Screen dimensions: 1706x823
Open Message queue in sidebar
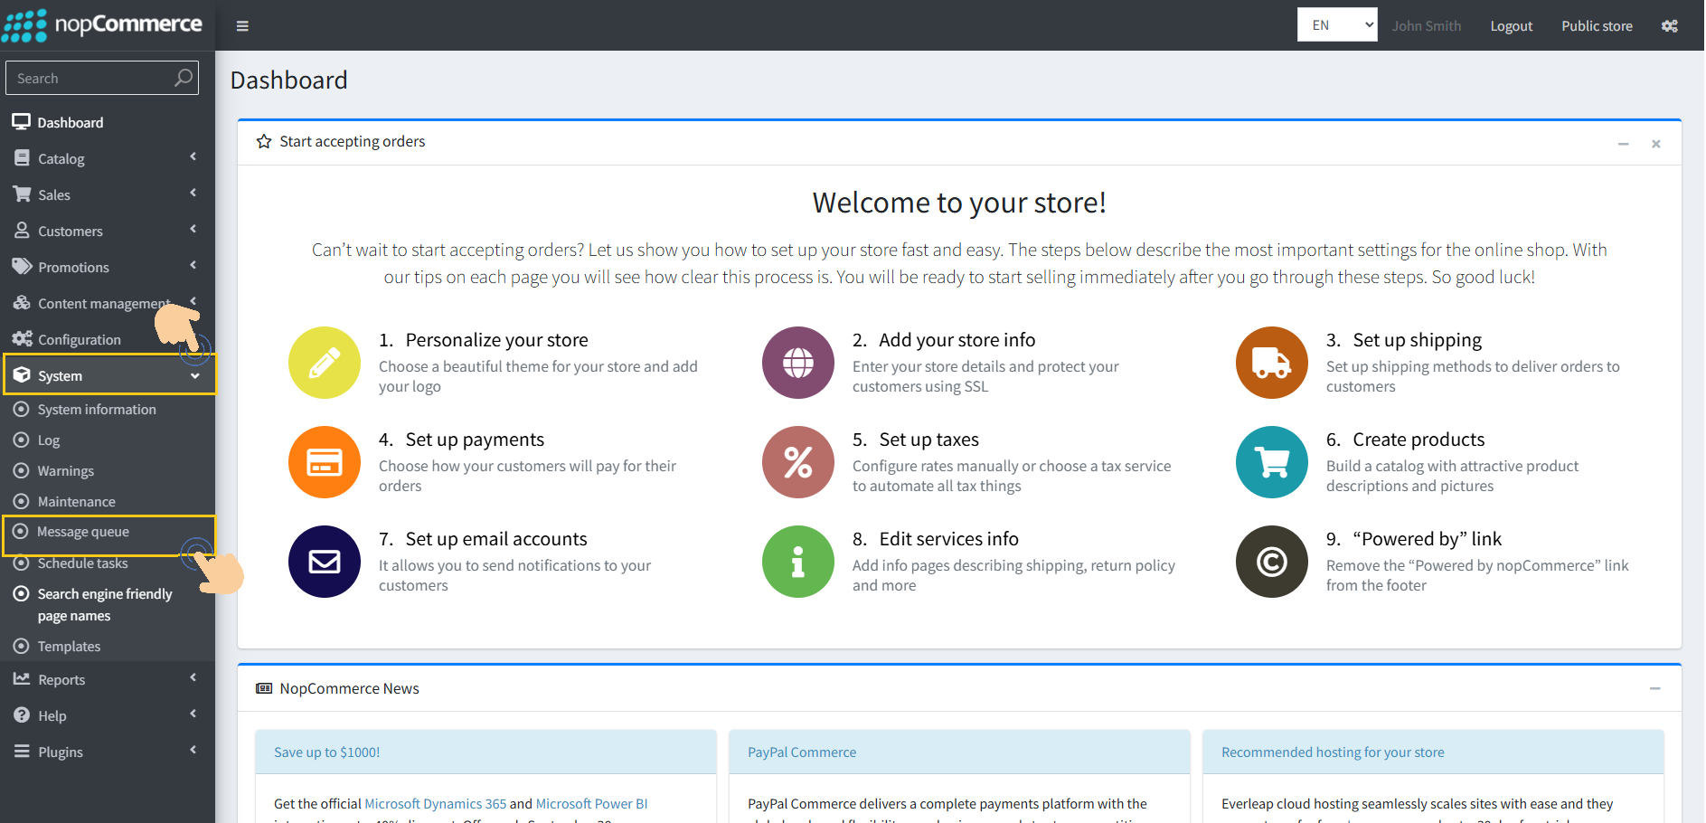pos(83,532)
